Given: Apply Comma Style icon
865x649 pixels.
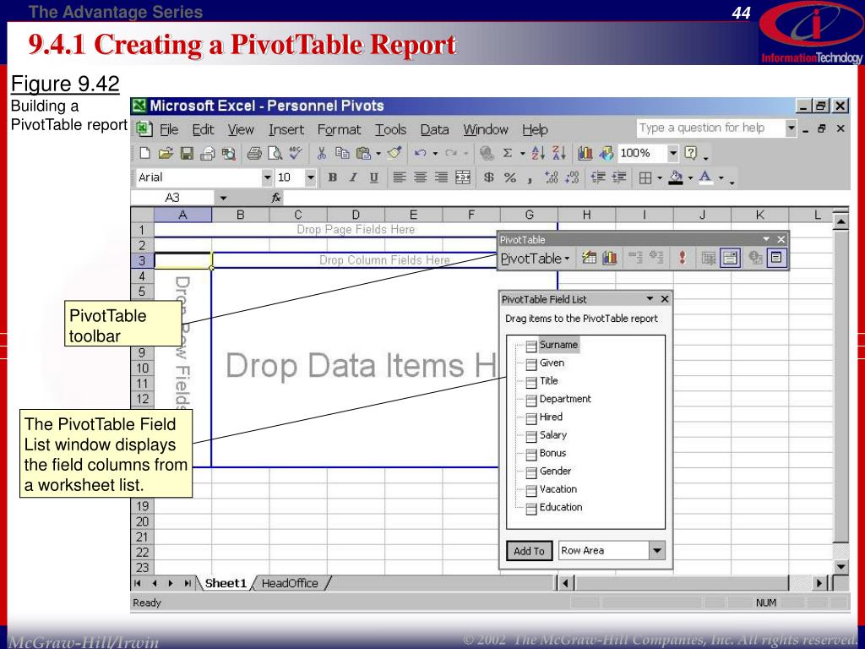Looking at the screenshot, I should coord(529,179).
